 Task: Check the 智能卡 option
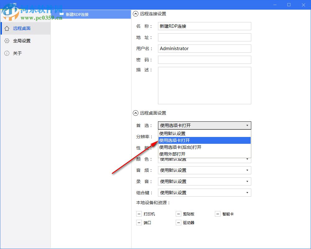tap(217, 214)
